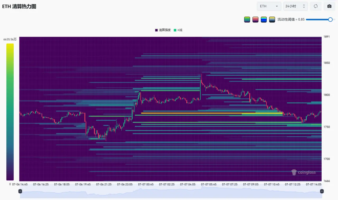The height and width of the screenshot is (200, 338).
Task: Toggle the K线 legend series
Action: click(178, 30)
